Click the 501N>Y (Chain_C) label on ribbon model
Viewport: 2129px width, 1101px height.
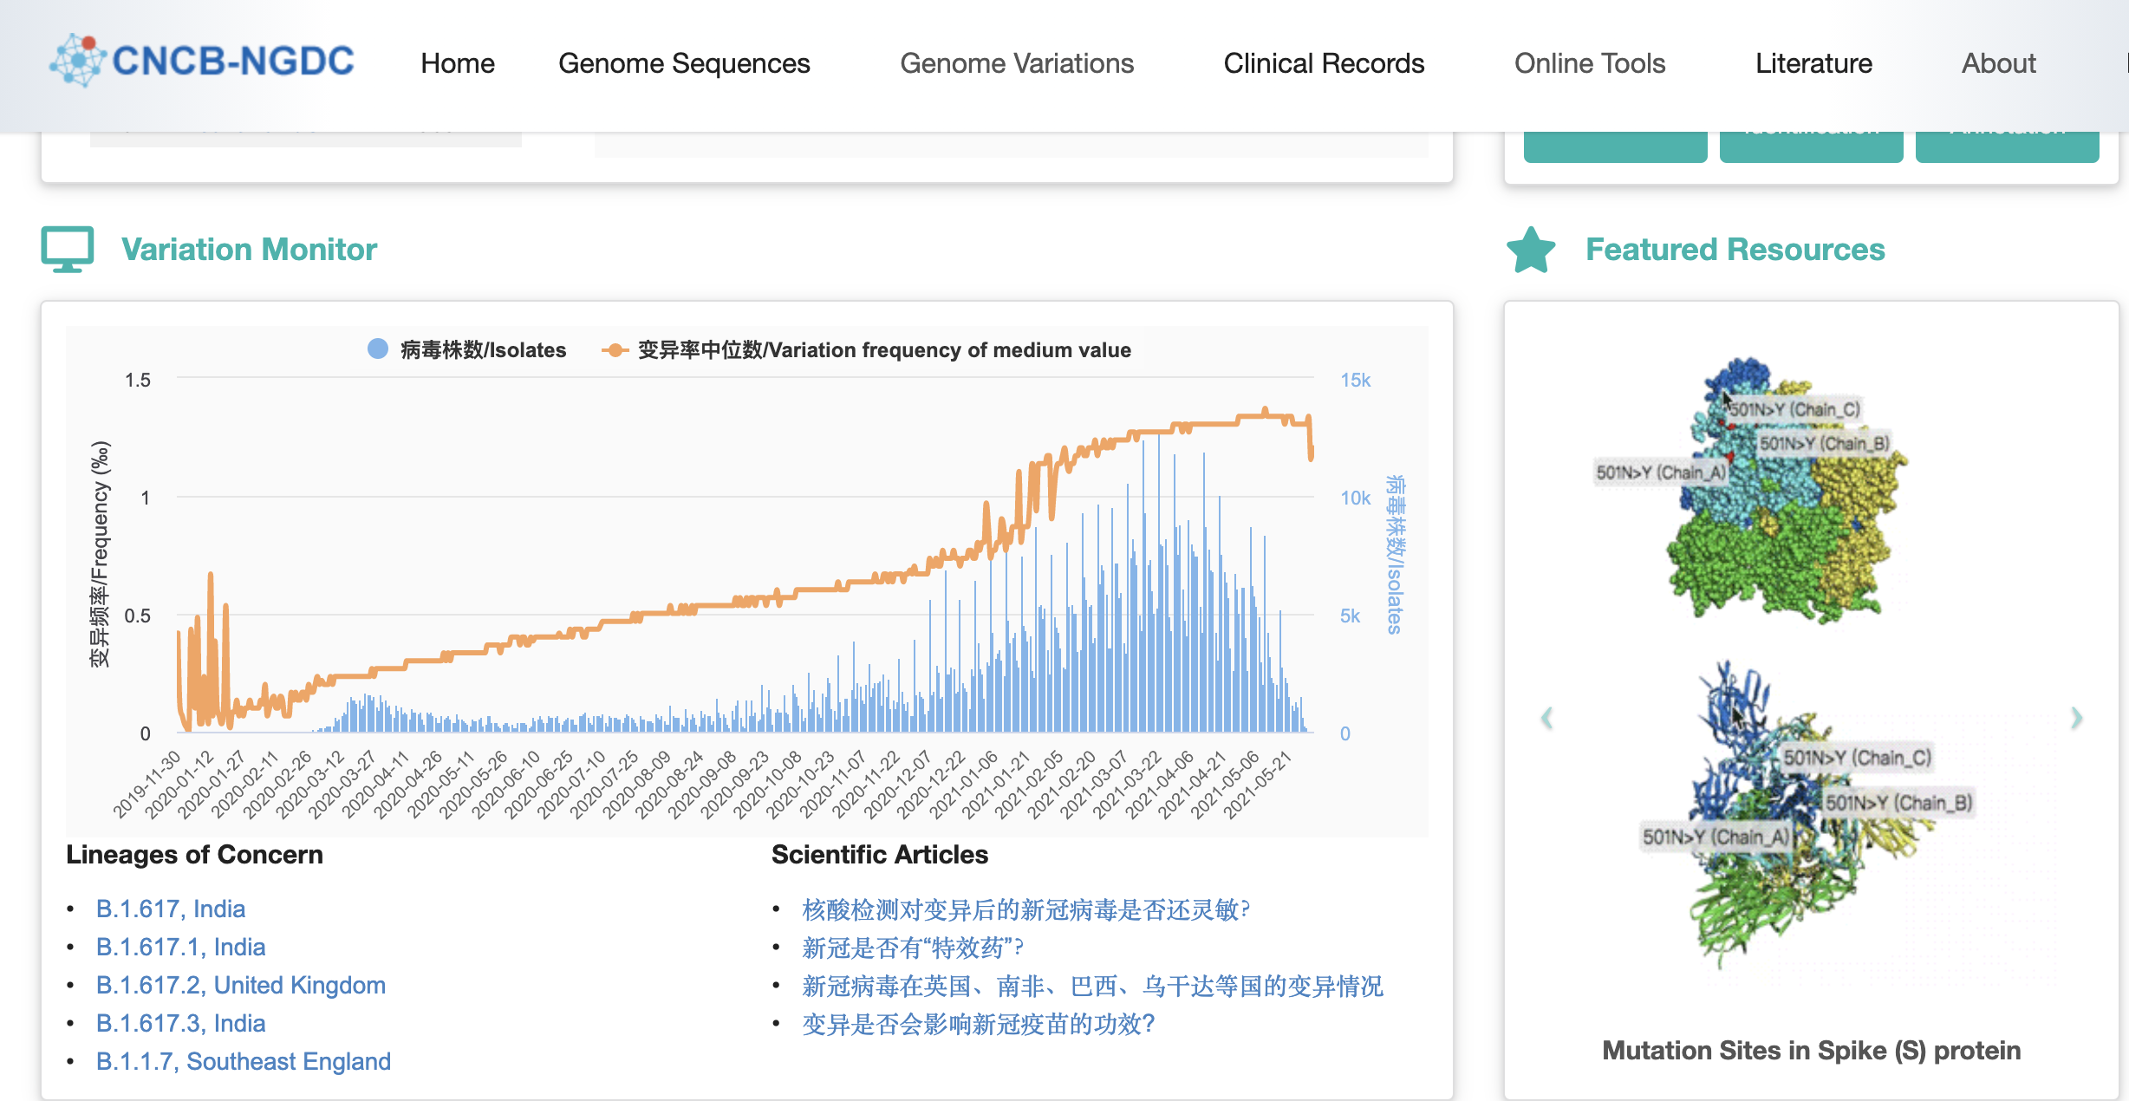click(1858, 758)
